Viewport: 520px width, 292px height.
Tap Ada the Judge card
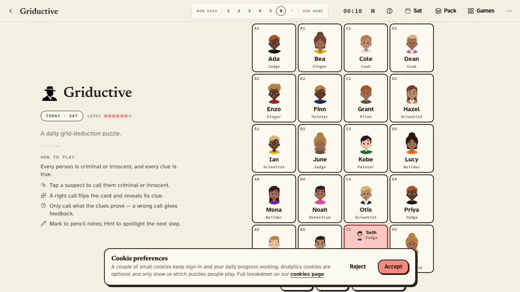(x=274, y=48)
